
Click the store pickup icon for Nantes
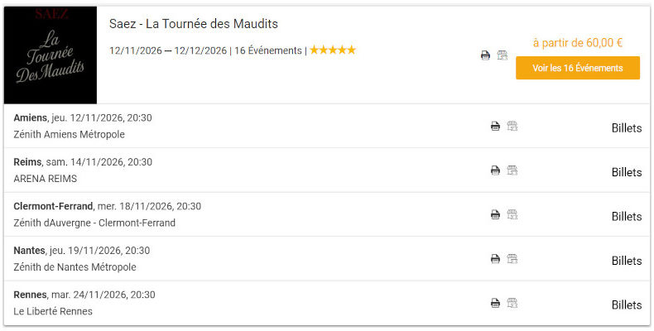point(512,259)
